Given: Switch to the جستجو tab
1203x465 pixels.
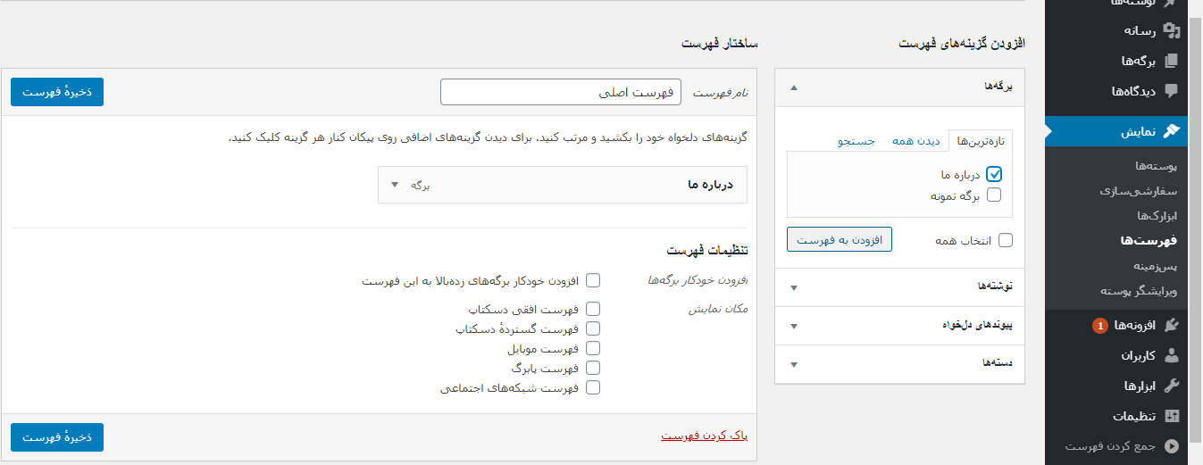Looking at the screenshot, I should (856, 141).
